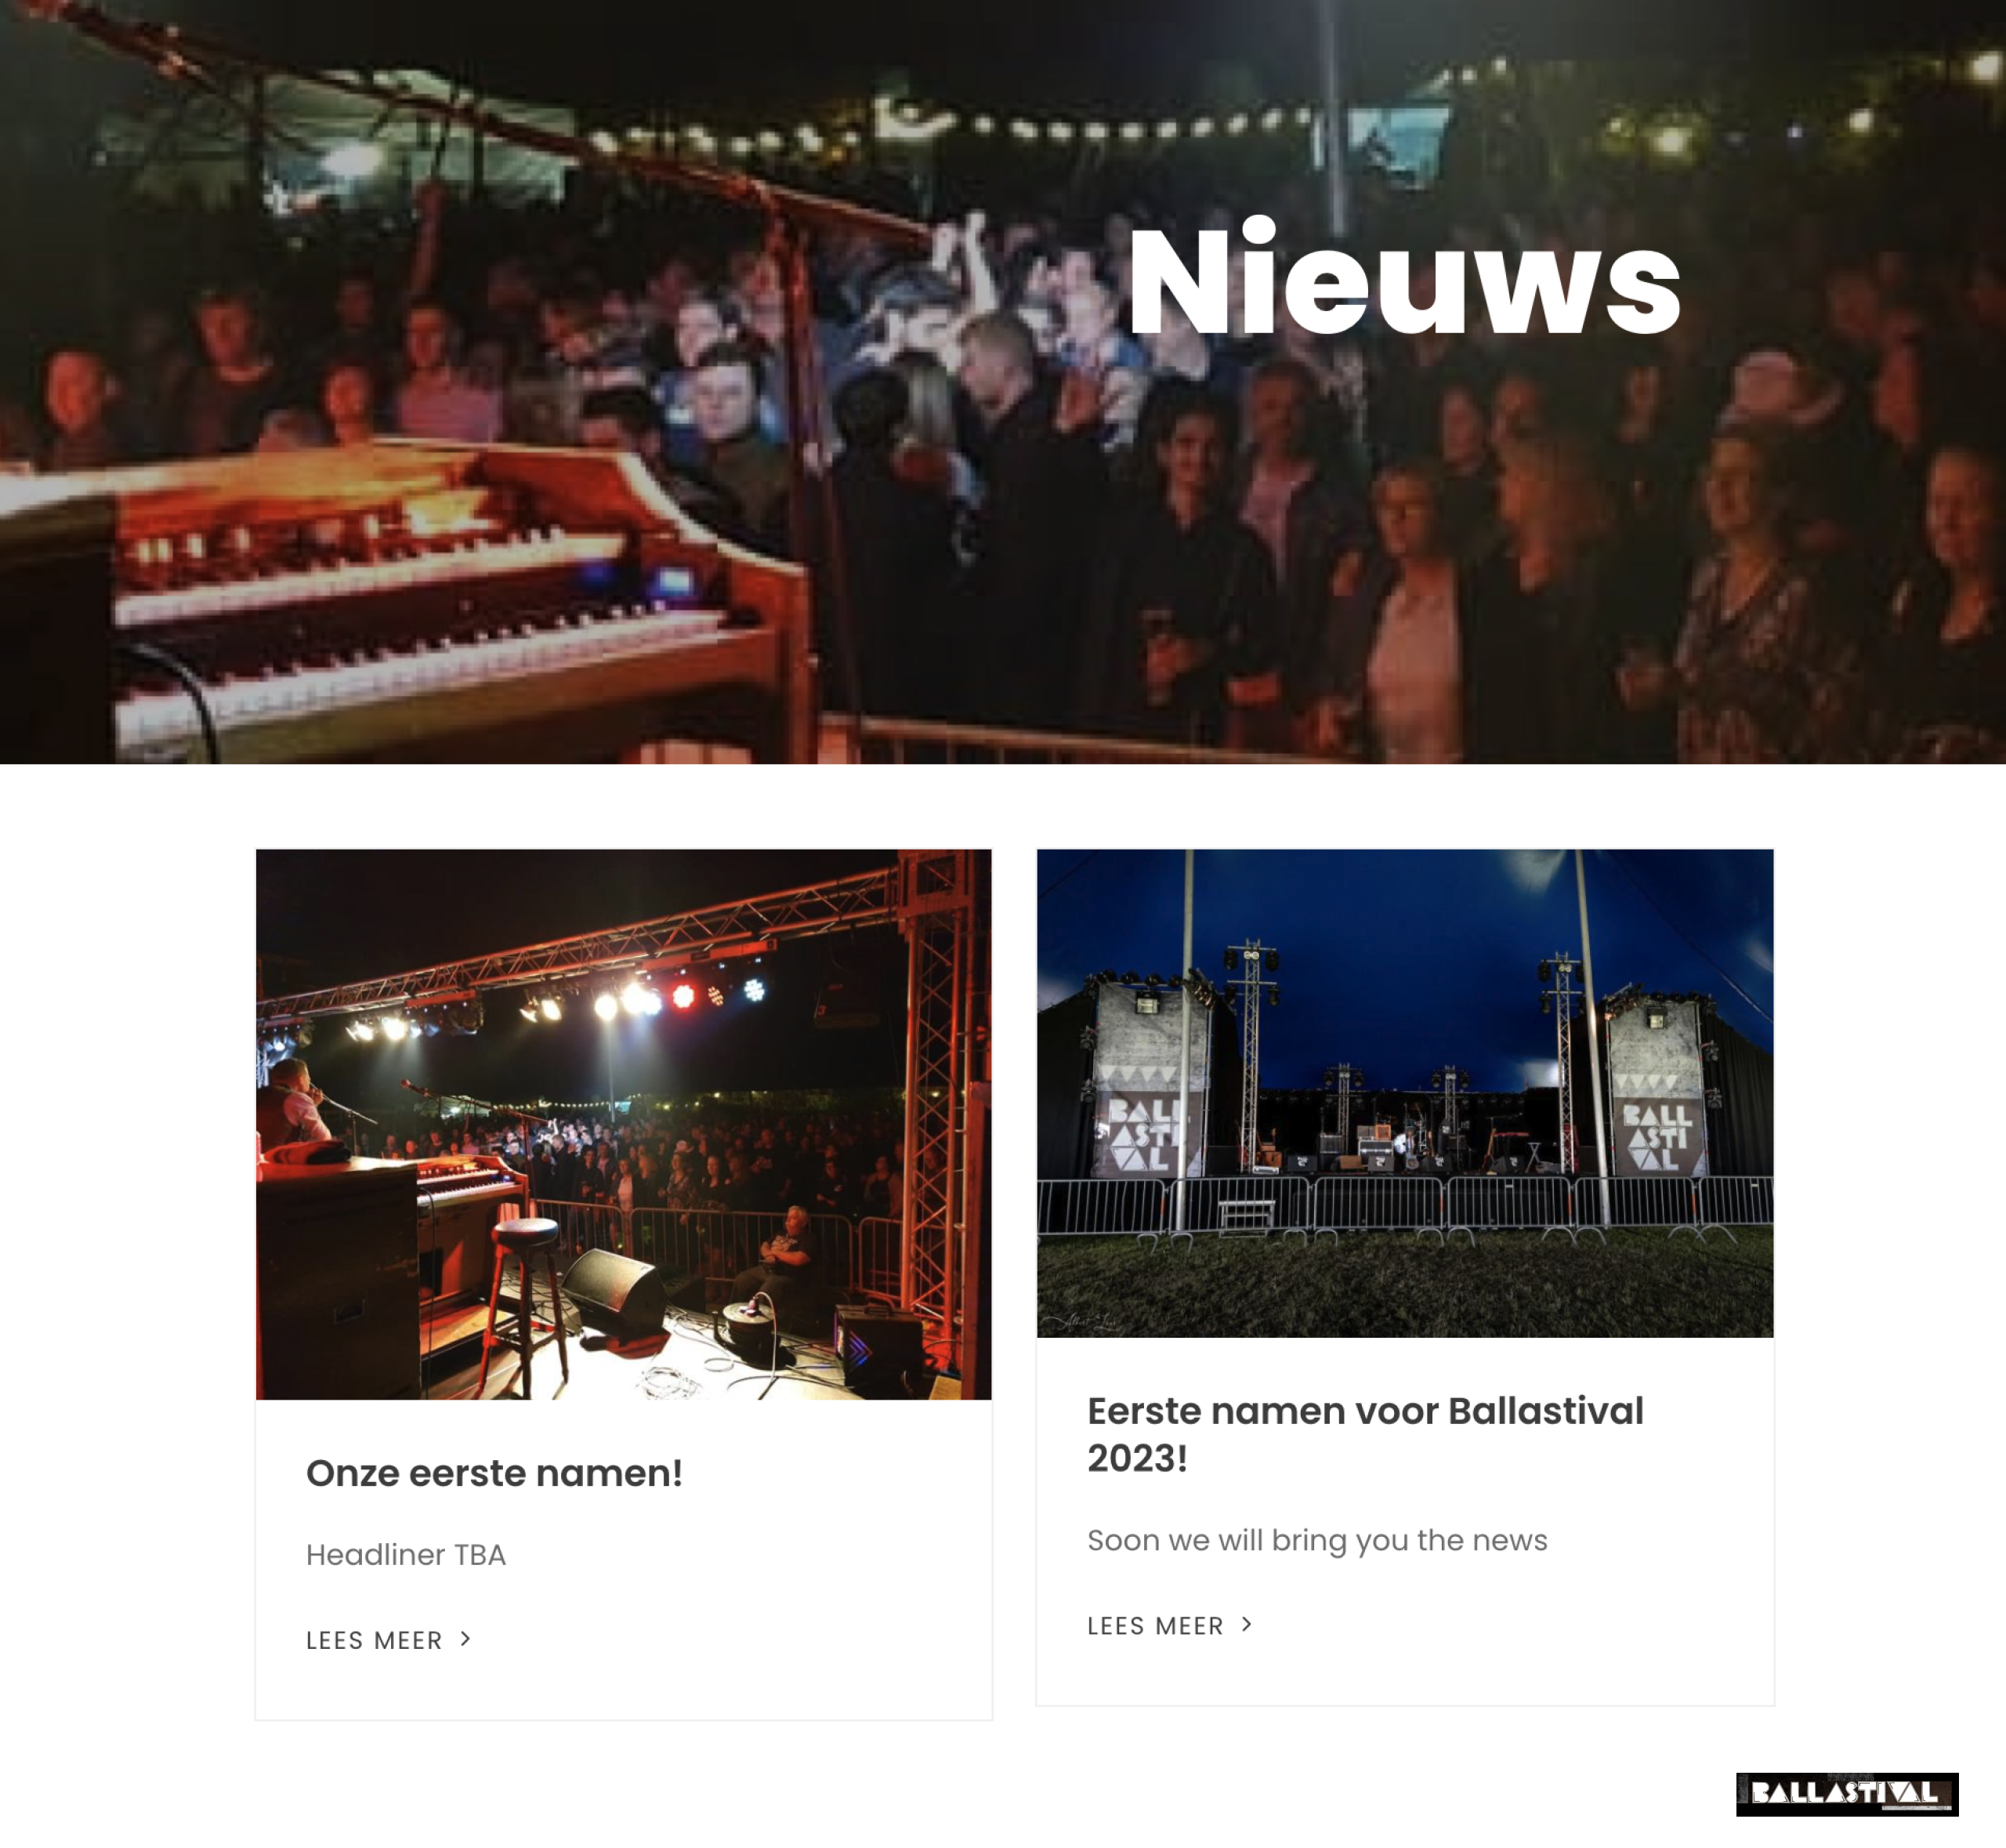Click the chevron after the Ballastival 2023 LEES MEER
The image size is (2006, 1848).
(x=1246, y=1624)
